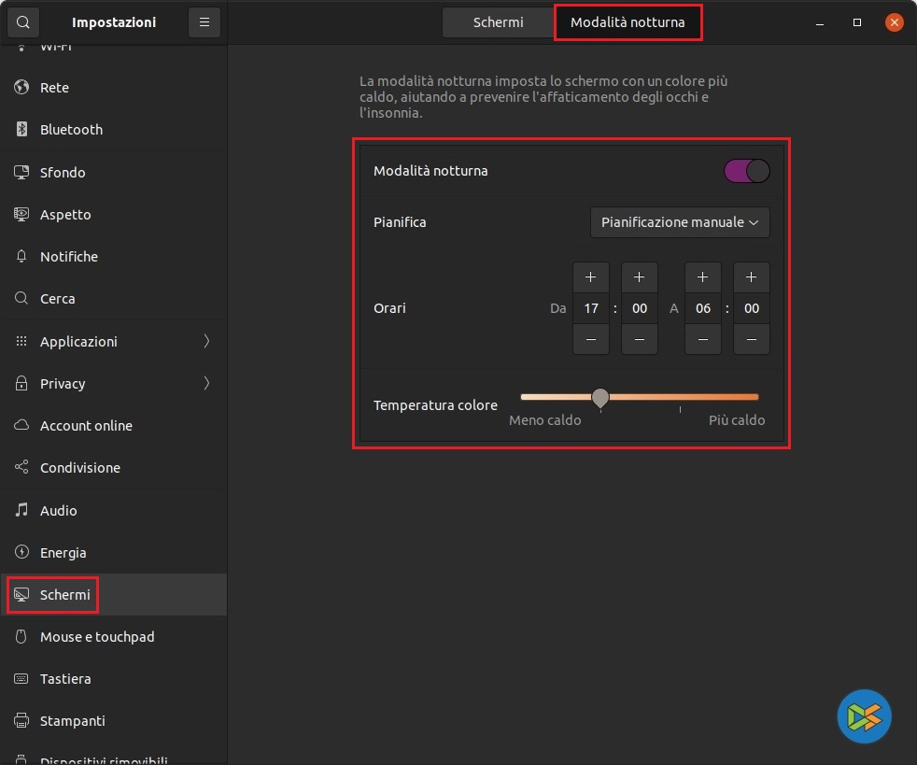Viewport: 917px width, 765px height.
Task: Click the Stampanti printer icon
Action: (22, 721)
